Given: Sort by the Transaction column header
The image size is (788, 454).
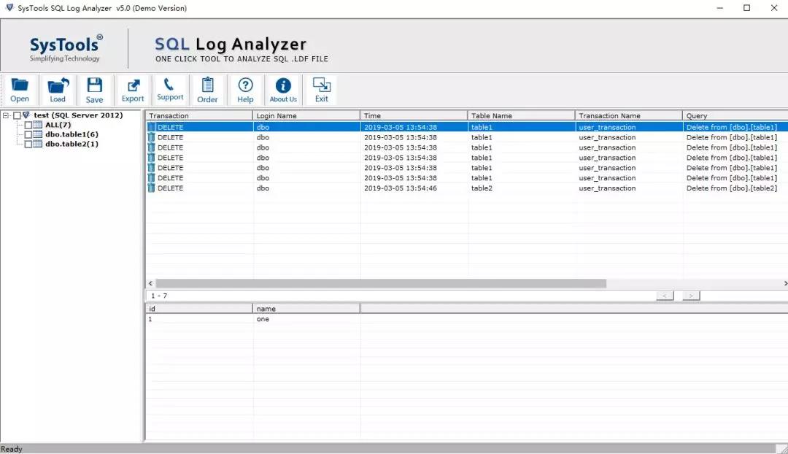Looking at the screenshot, I should click(x=199, y=115).
